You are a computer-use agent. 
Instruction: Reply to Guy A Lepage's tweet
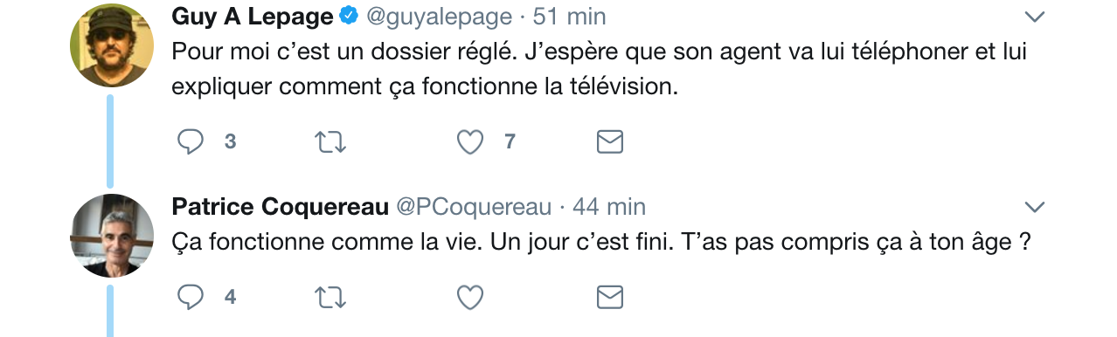(x=191, y=141)
